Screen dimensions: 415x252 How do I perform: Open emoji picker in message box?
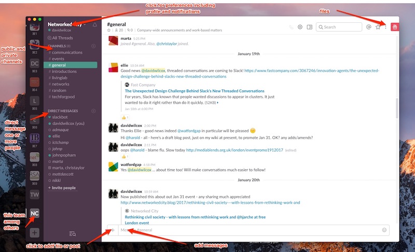[384, 230]
